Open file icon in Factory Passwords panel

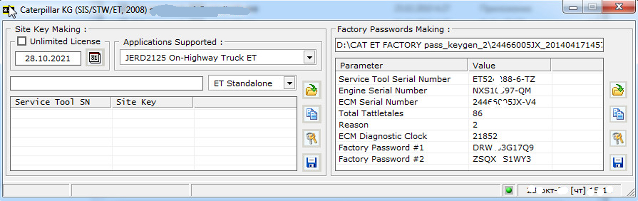pyautogui.click(x=618, y=90)
